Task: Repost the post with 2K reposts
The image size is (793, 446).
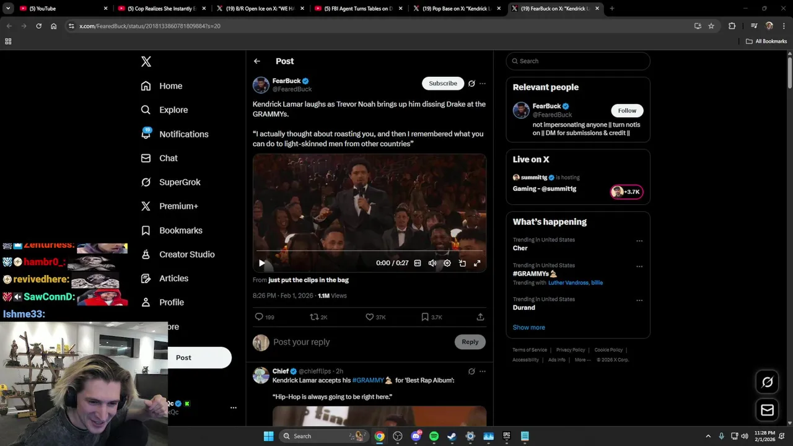Action: click(318, 317)
